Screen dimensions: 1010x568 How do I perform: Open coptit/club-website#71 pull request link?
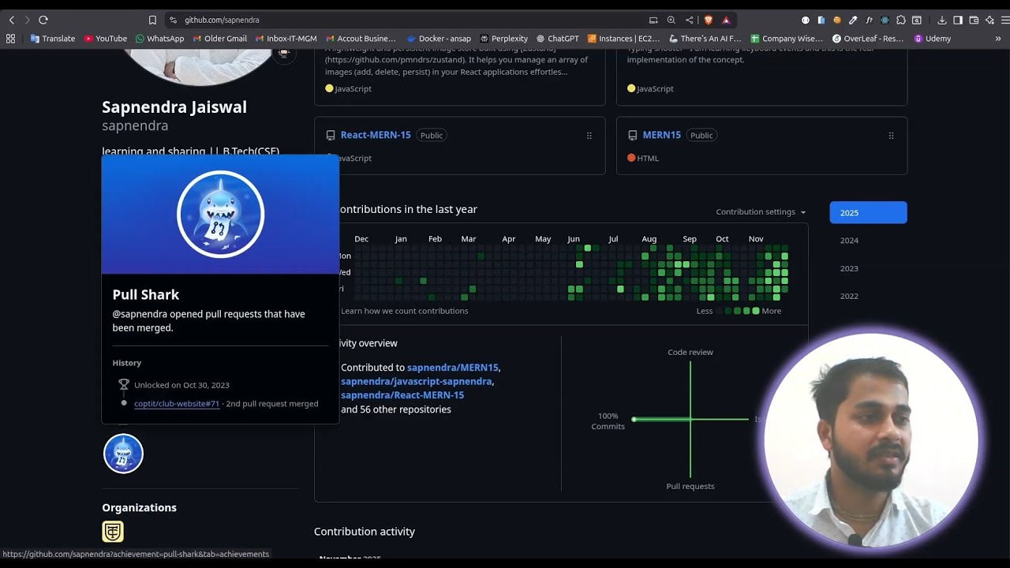point(177,404)
